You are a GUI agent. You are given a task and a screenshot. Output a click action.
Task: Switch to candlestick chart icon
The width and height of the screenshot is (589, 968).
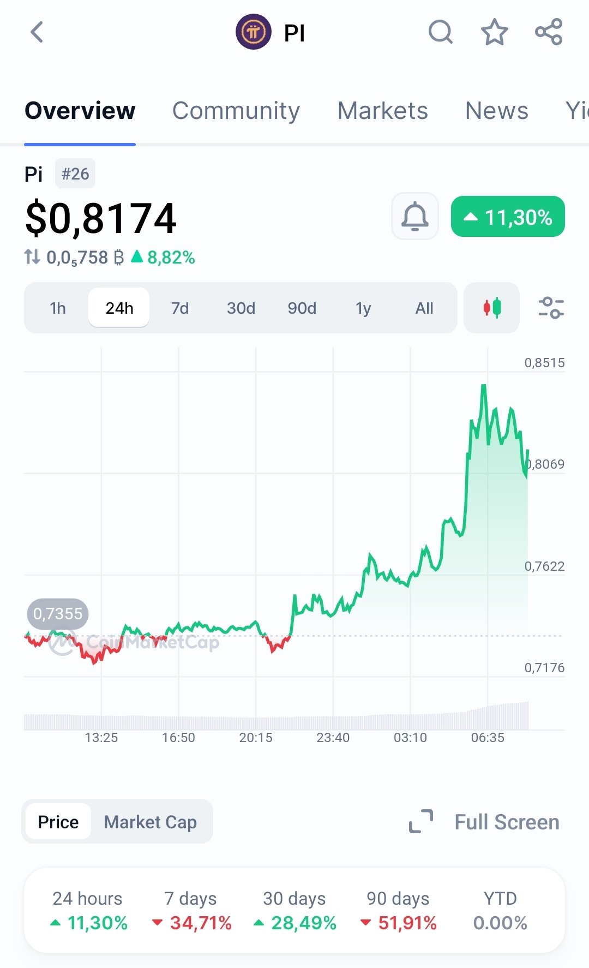click(x=491, y=308)
